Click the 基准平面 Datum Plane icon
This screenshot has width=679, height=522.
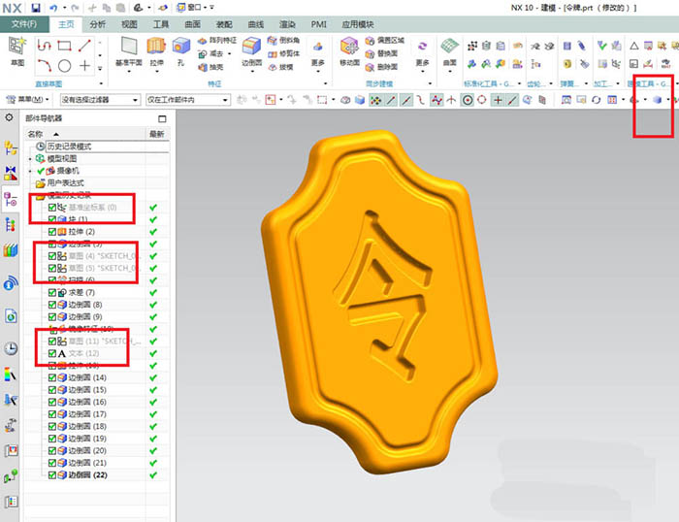pyautogui.click(x=129, y=46)
